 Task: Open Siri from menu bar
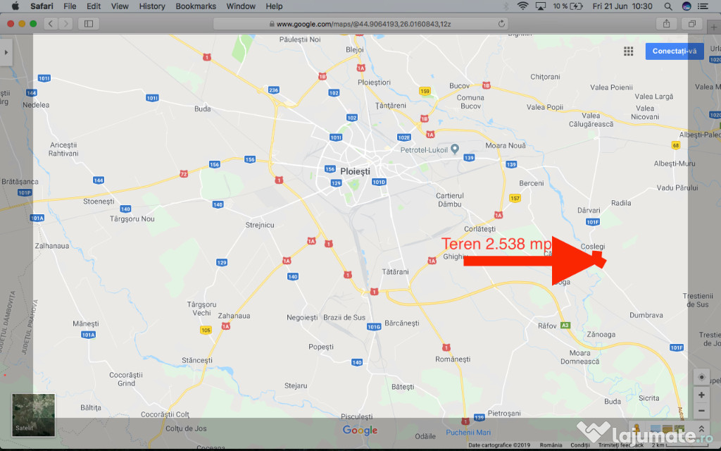tap(686, 6)
